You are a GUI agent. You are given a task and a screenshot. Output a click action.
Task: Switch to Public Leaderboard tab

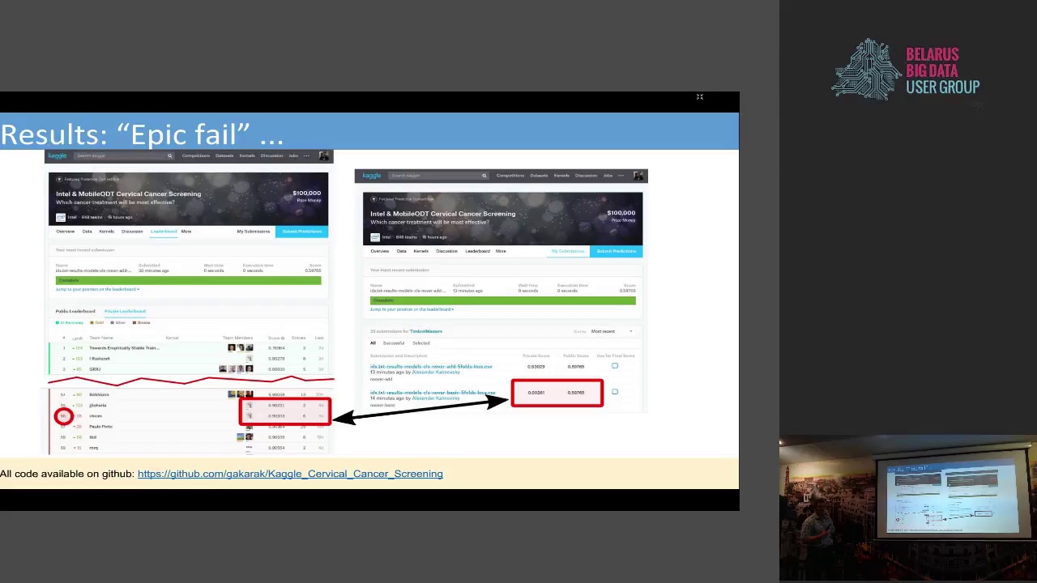pyautogui.click(x=75, y=311)
